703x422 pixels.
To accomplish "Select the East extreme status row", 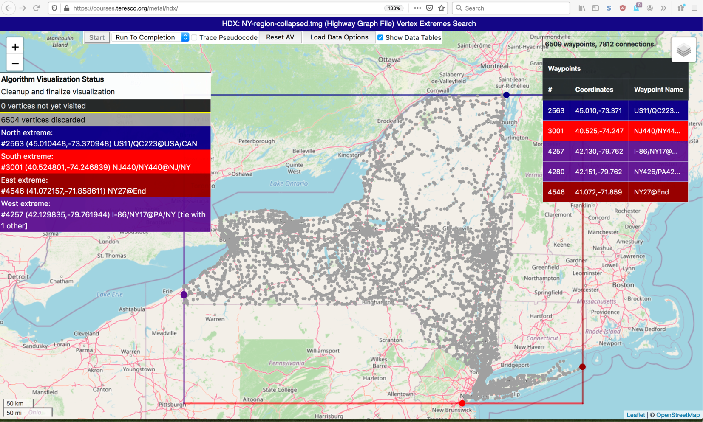I will pyautogui.click(x=105, y=186).
